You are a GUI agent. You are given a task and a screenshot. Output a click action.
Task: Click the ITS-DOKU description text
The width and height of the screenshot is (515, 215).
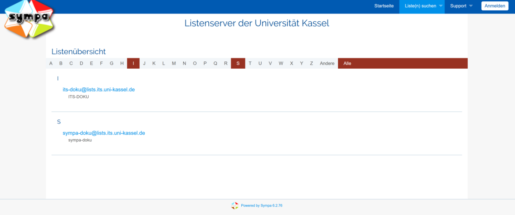pos(78,97)
